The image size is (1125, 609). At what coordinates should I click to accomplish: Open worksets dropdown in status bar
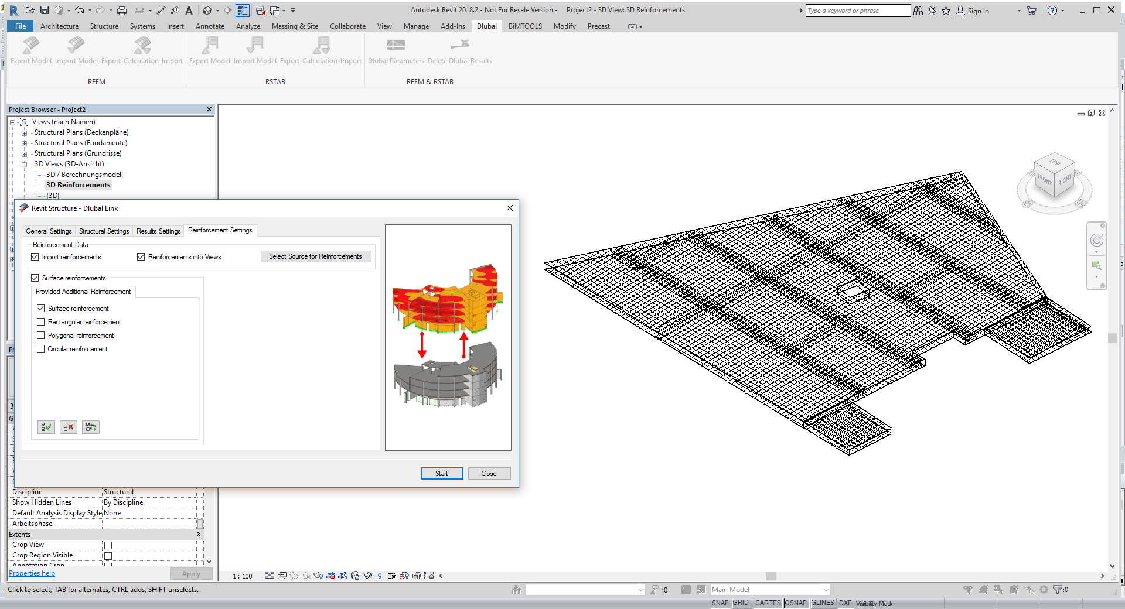click(640, 590)
